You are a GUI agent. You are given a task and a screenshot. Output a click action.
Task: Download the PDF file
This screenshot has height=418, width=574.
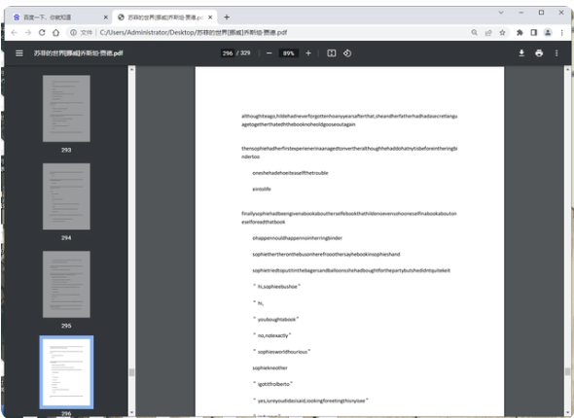tap(521, 53)
